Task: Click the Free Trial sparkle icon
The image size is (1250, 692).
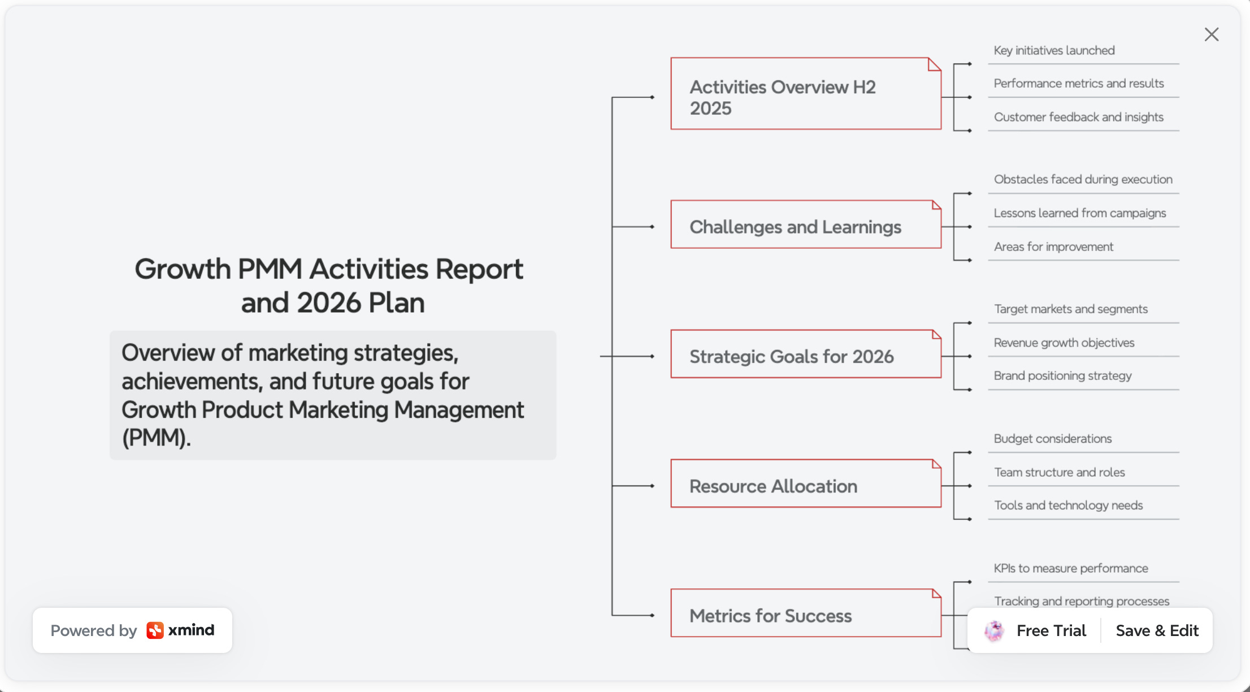Action: 994,630
